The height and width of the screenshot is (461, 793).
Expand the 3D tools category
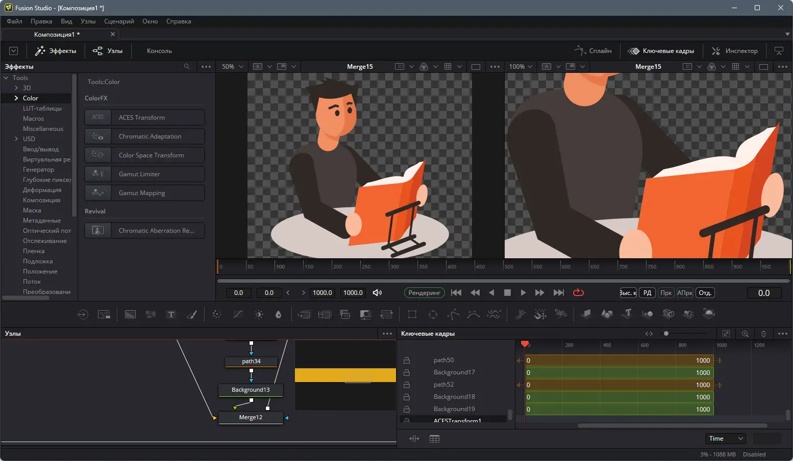pyautogui.click(x=16, y=88)
